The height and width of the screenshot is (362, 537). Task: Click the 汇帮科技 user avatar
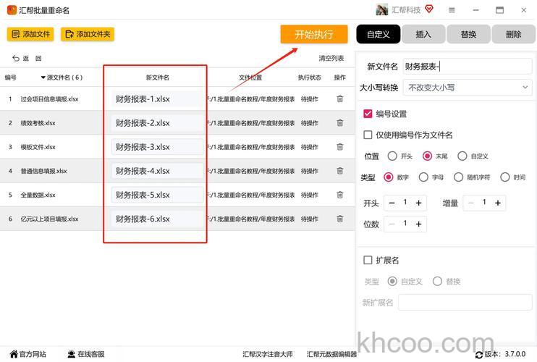tap(382, 10)
